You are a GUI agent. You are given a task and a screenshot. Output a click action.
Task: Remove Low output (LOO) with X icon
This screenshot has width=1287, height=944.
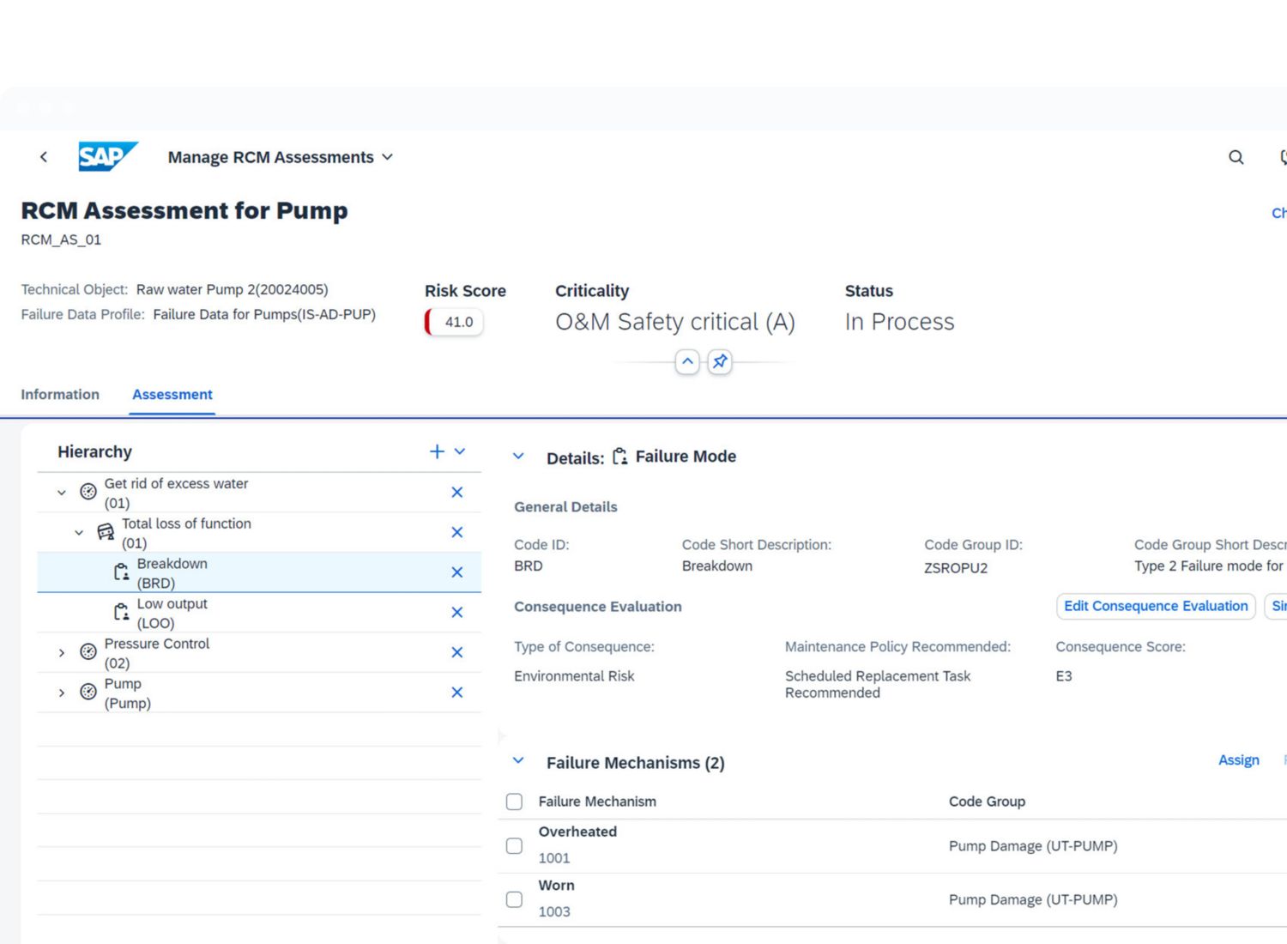pyautogui.click(x=456, y=612)
